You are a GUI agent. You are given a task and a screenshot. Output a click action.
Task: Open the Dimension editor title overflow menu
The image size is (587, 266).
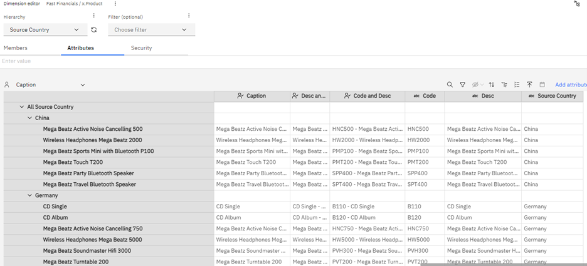click(115, 4)
